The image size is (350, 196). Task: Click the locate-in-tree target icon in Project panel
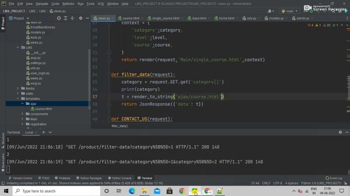[x=59, y=18]
